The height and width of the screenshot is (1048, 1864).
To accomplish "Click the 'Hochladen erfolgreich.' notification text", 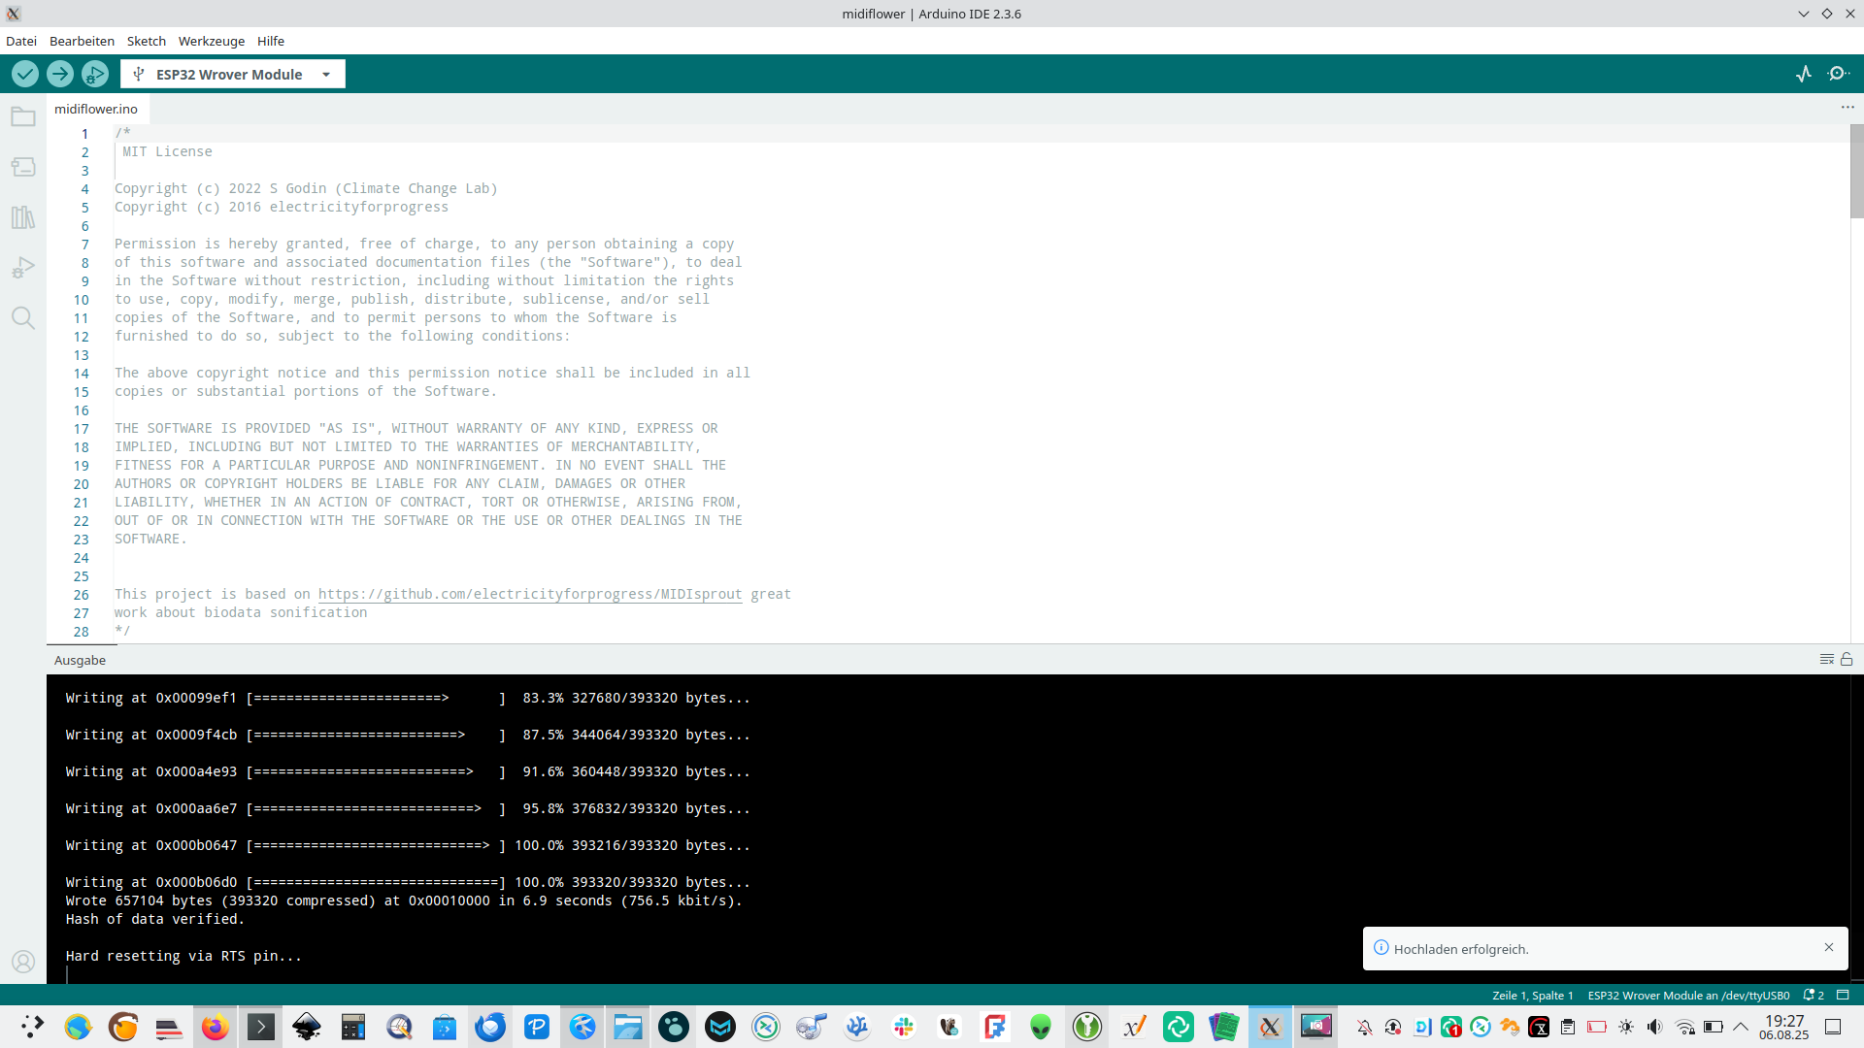I will (1461, 949).
